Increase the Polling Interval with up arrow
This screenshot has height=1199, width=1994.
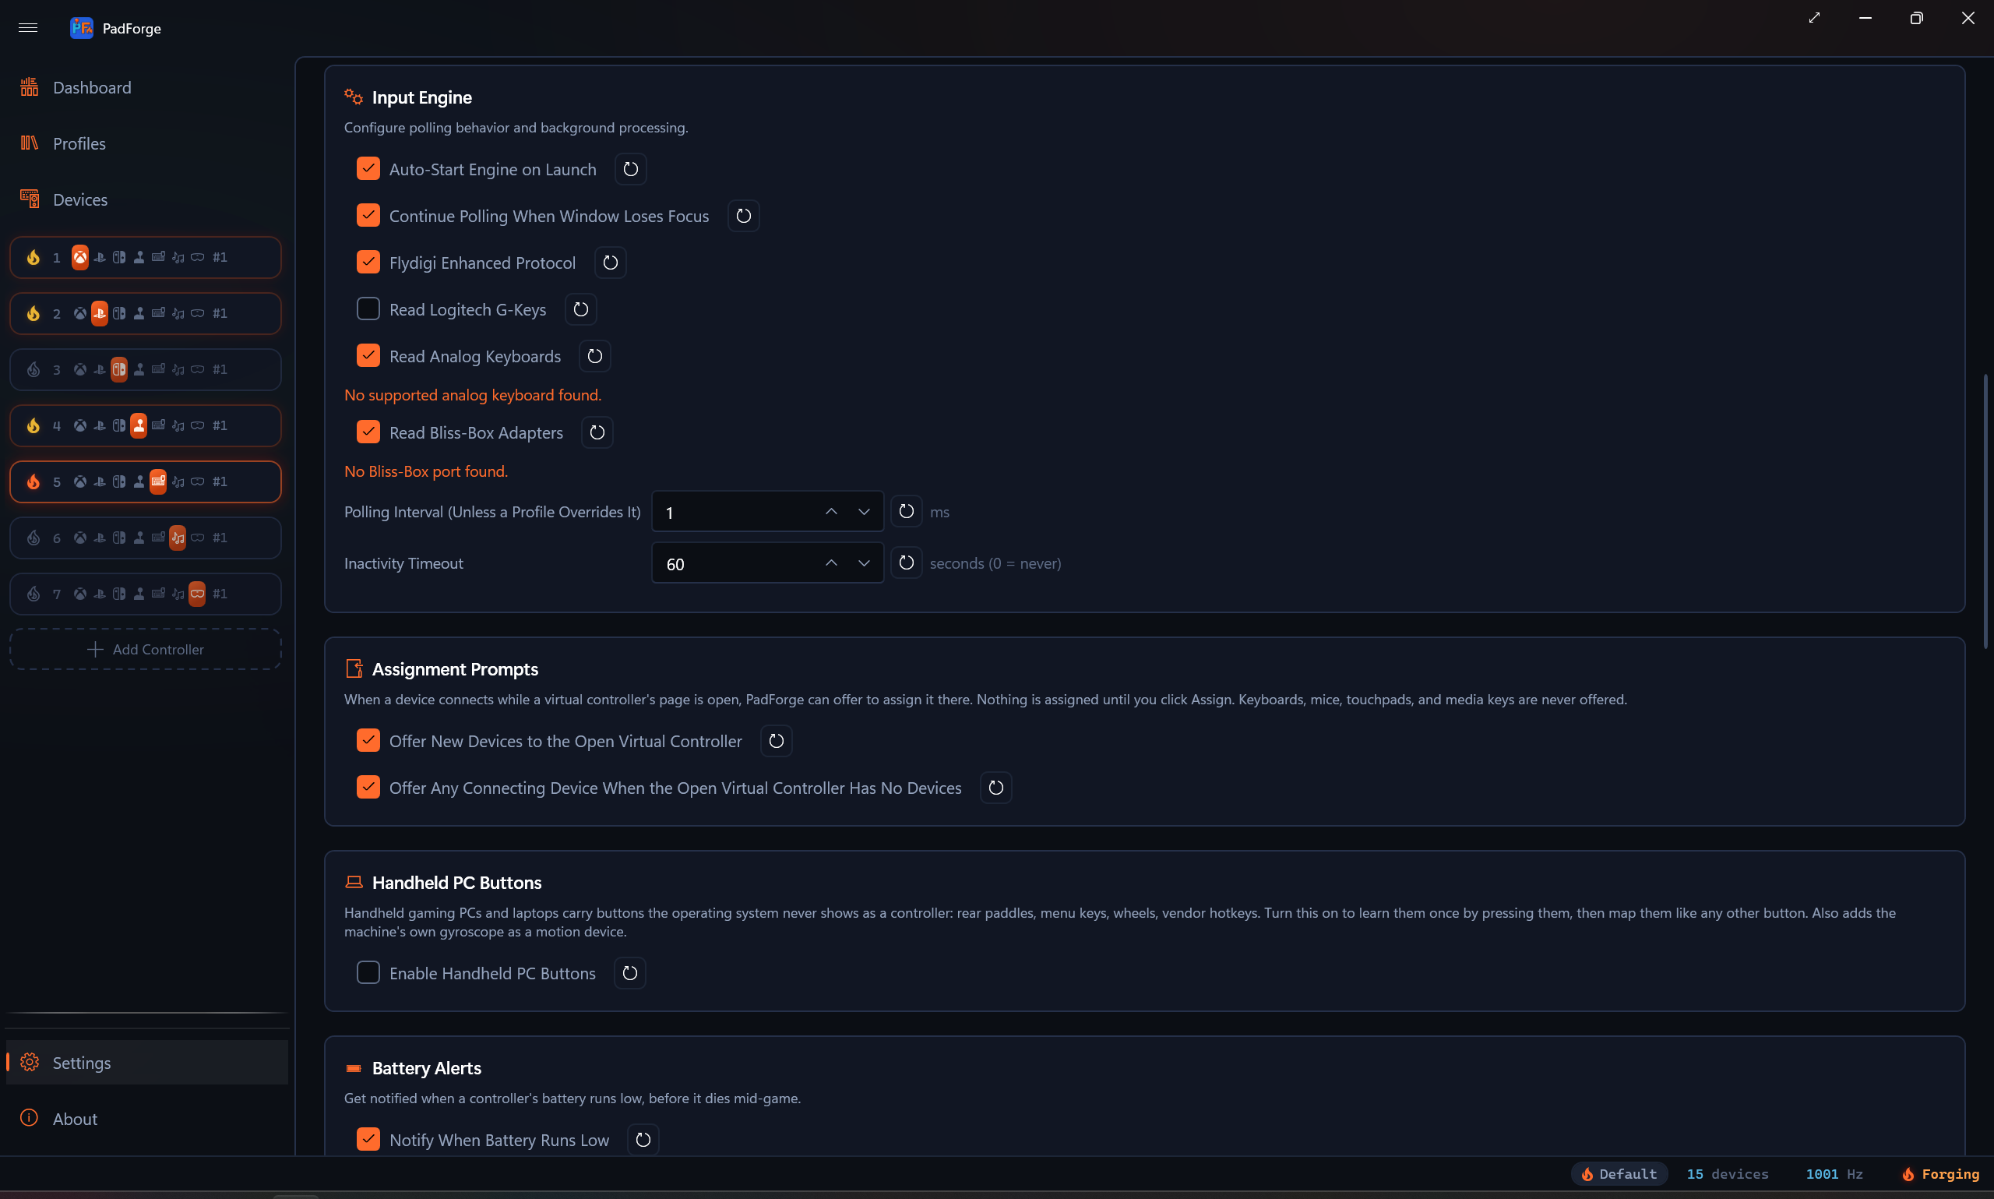coord(831,512)
